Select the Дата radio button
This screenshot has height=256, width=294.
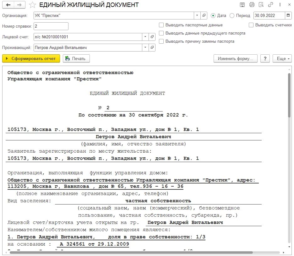tap(213, 16)
